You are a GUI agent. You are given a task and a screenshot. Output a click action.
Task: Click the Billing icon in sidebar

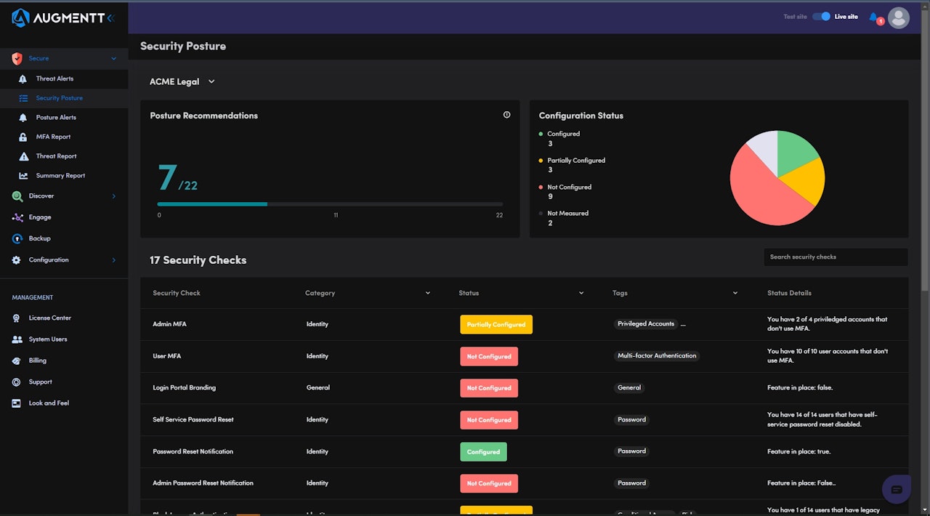click(17, 360)
